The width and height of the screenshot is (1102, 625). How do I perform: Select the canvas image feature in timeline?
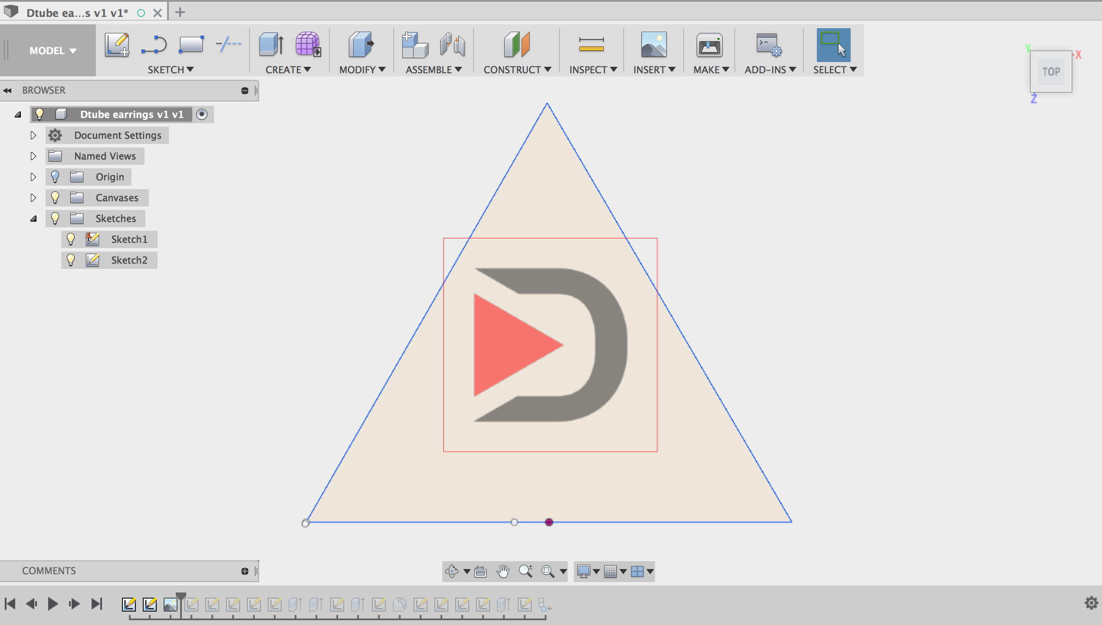click(x=170, y=604)
